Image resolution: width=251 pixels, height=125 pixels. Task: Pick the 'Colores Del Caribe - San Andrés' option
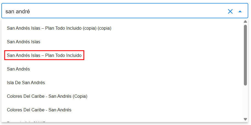click(39, 110)
